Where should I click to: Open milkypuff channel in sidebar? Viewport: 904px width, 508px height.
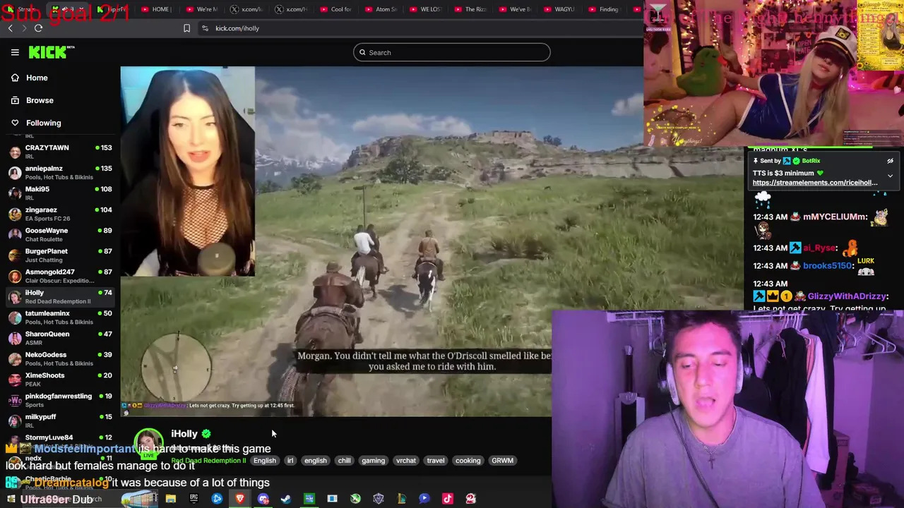pyautogui.click(x=60, y=421)
